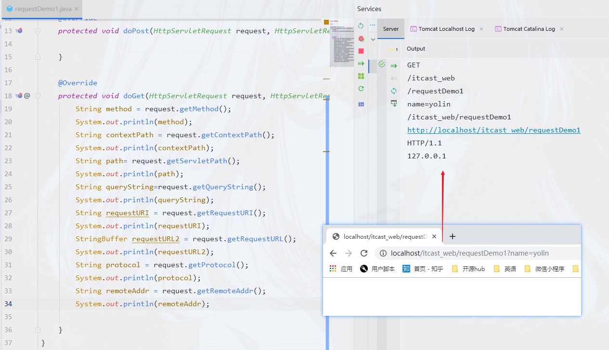Open the layout icon at the Services toolbar bottom

(361, 104)
